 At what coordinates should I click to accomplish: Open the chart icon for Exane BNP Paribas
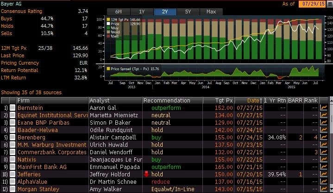click(x=324, y=122)
